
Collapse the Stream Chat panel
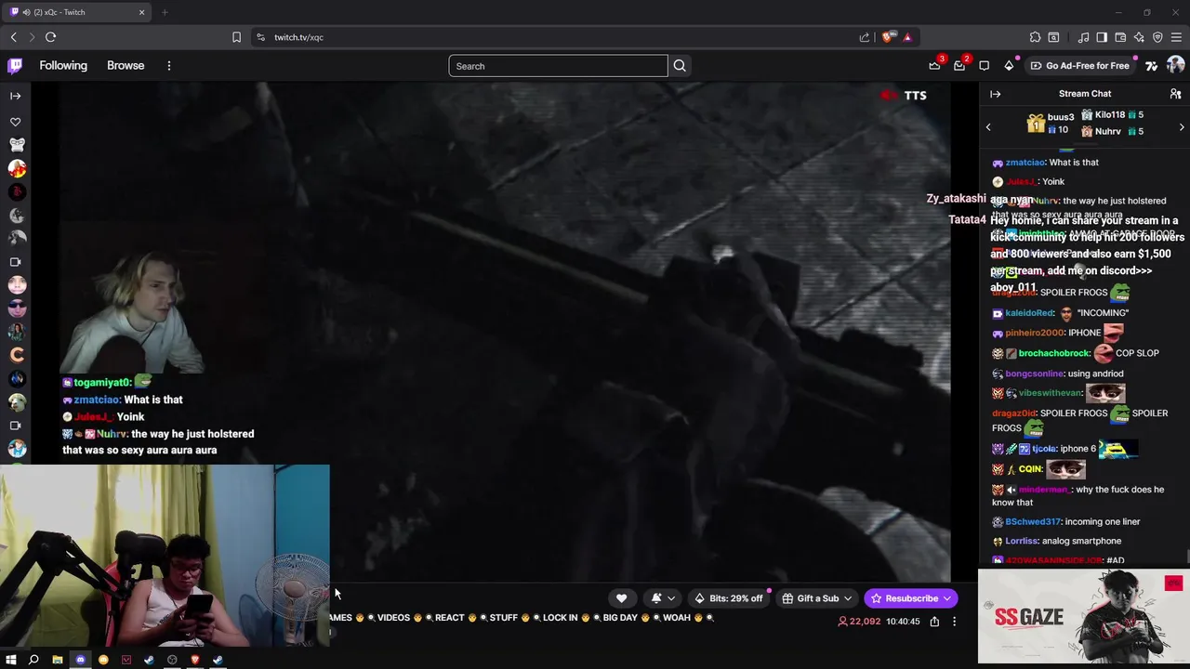tap(995, 94)
